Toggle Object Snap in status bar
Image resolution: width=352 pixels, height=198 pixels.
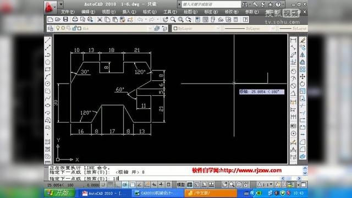tap(132, 185)
